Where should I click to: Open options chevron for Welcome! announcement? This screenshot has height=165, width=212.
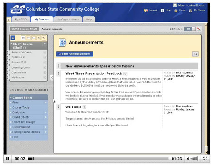[x=84, y=107]
